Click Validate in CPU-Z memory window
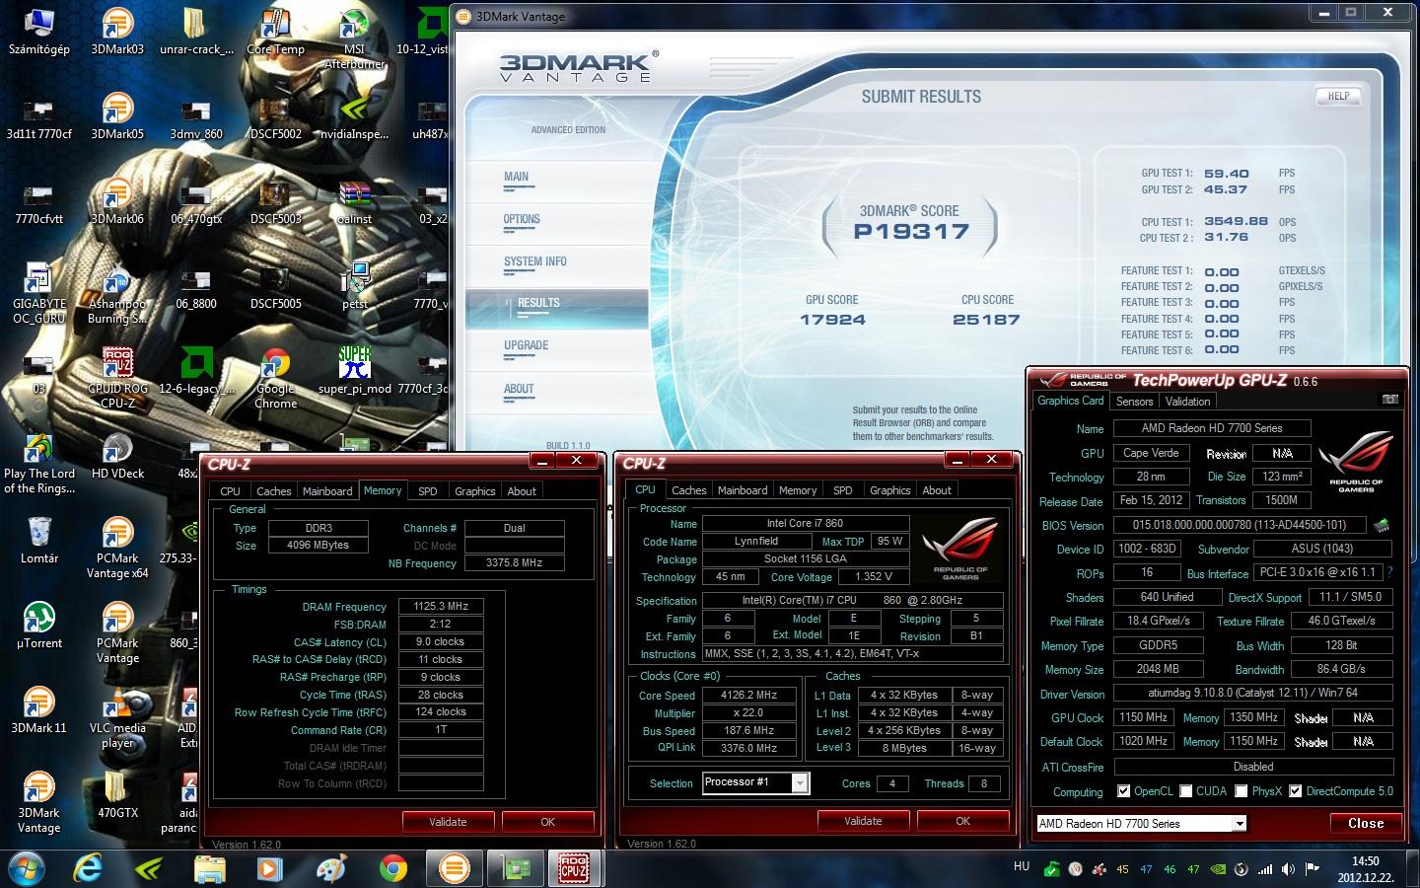This screenshot has height=888, width=1420. [x=448, y=821]
